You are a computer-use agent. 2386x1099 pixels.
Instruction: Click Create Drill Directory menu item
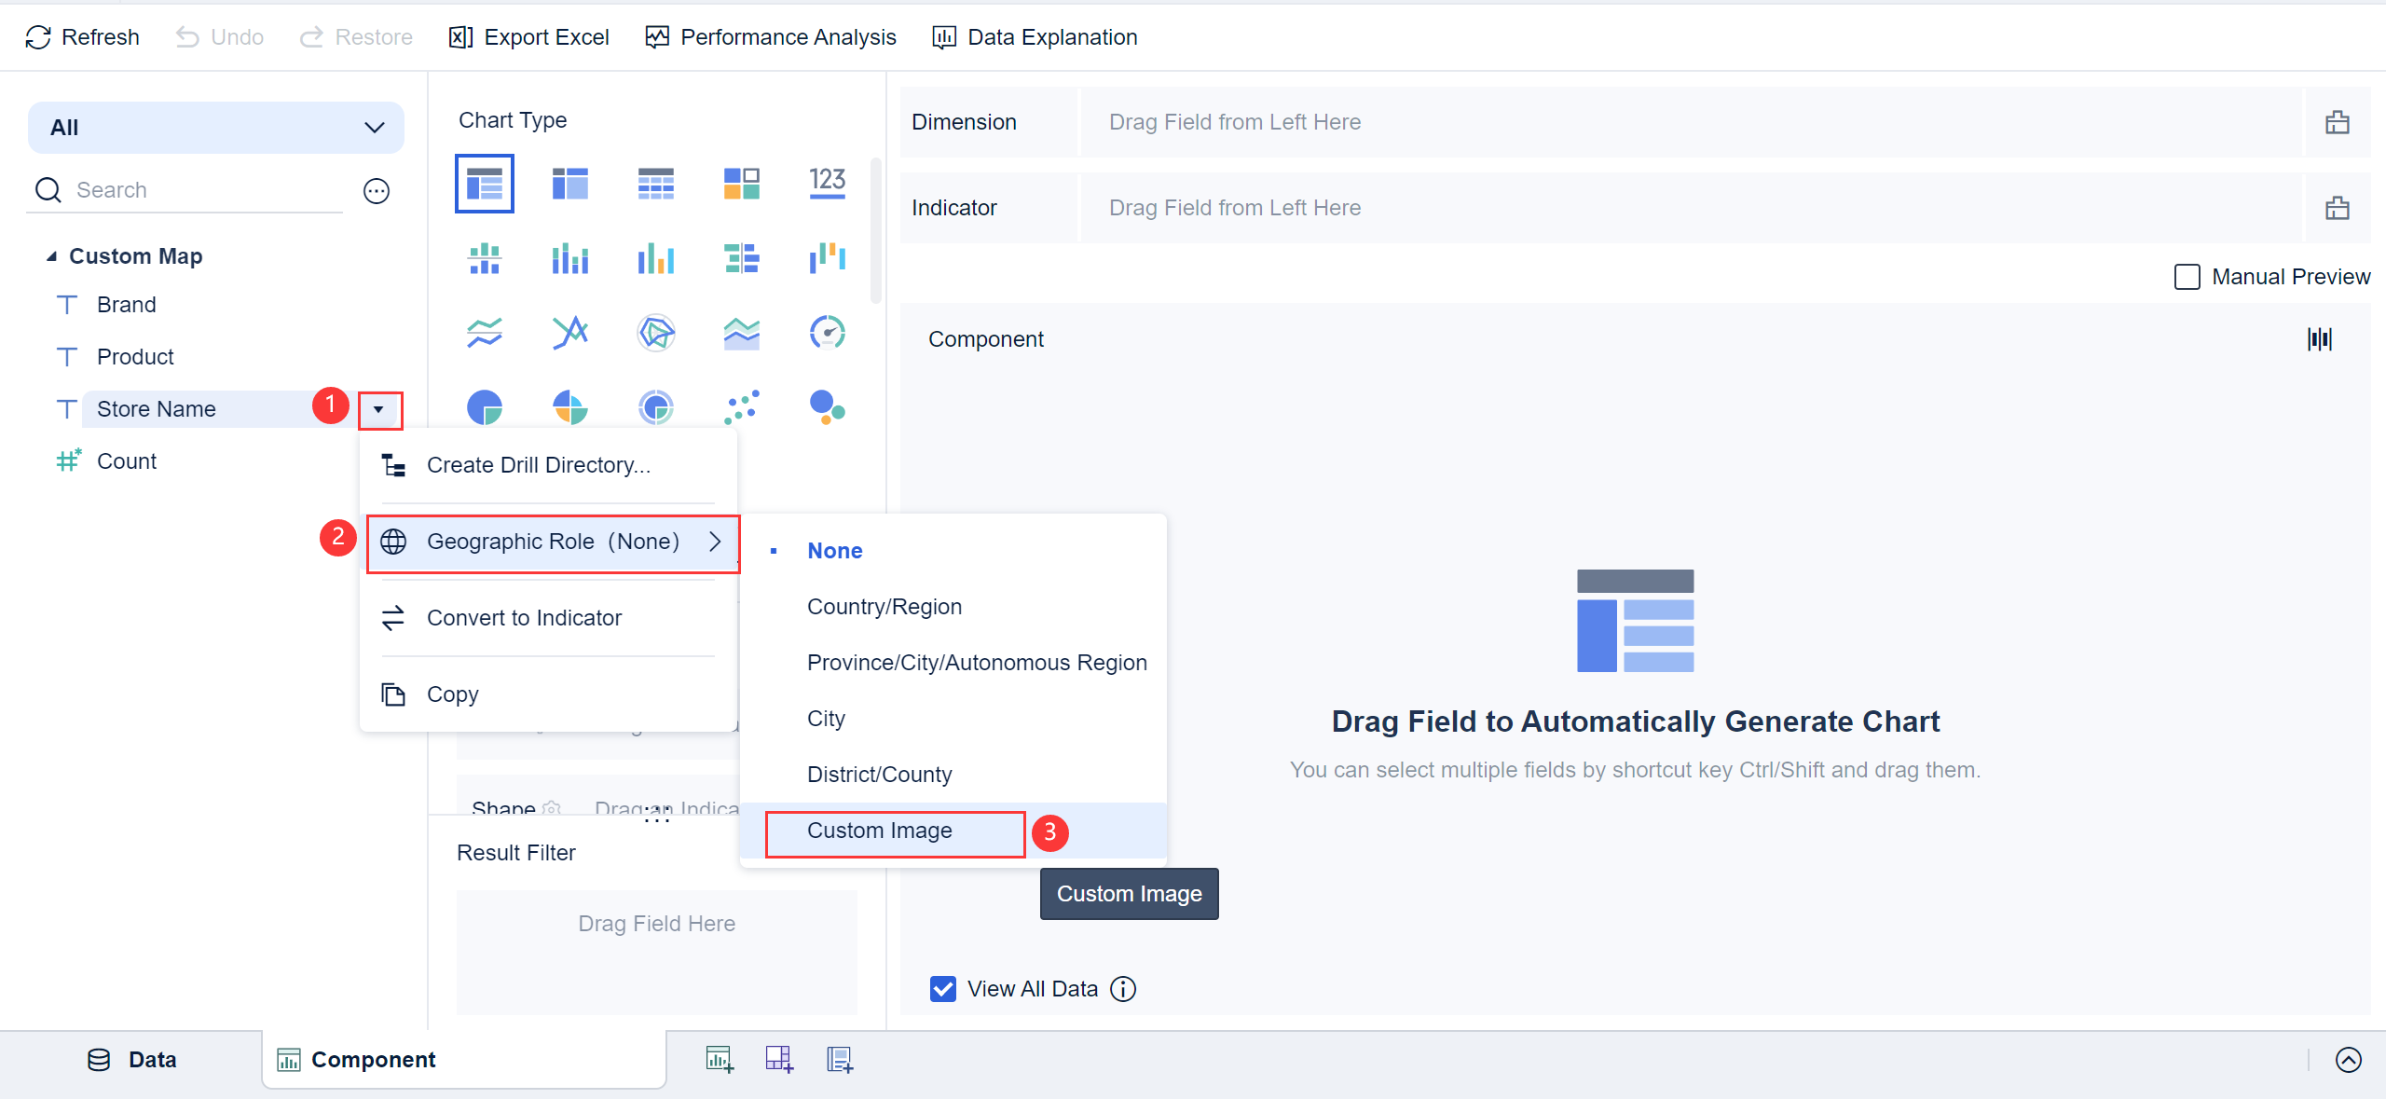(x=549, y=465)
